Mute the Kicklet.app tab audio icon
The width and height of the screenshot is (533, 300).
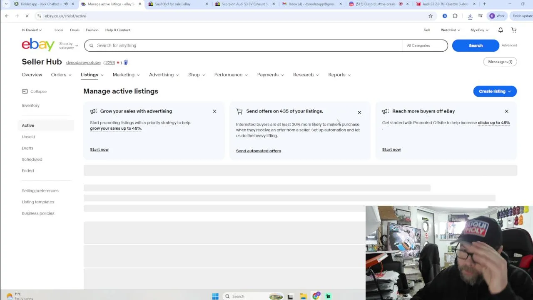(x=66, y=4)
